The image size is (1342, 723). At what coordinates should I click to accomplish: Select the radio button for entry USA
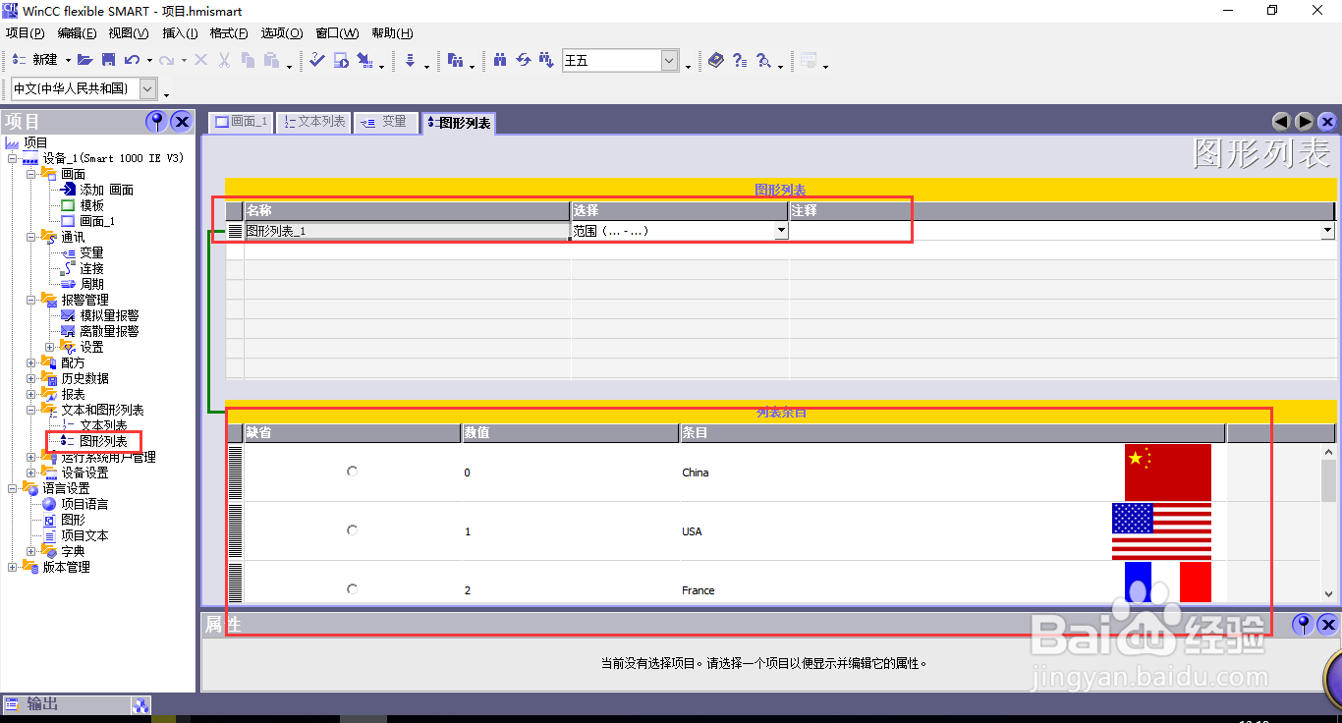click(x=351, y=529)
